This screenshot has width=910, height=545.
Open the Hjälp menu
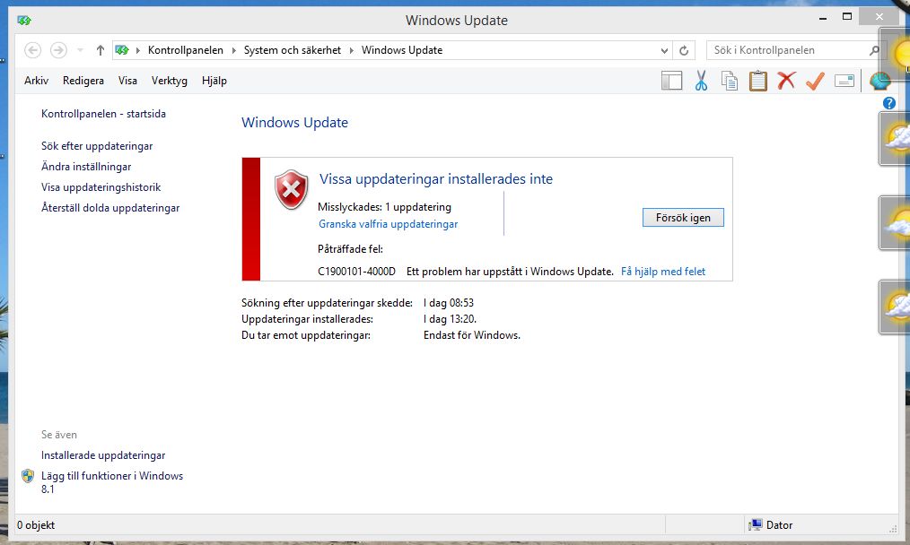coord(214,82)
